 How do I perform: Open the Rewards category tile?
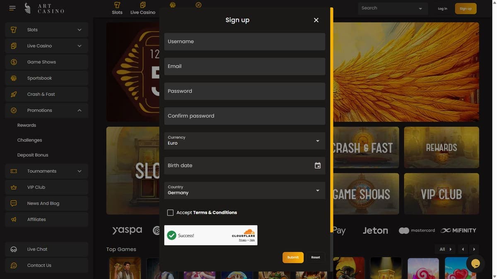(442, 147)
